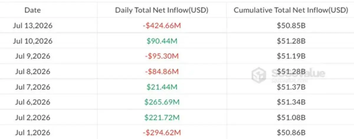Select the Jul 13,2026 date cell

pyautogui.click(x=32, y=26)
